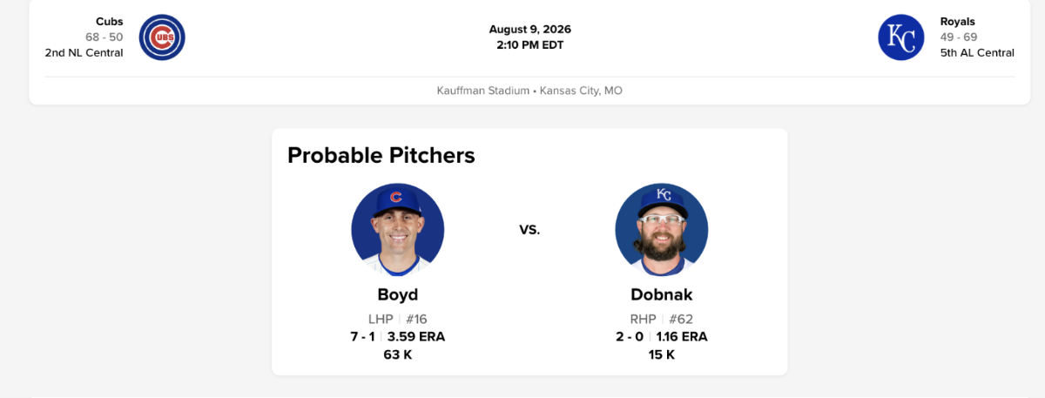Click the Royals KC team logo
1045x398 pixels.
coord(900,37)
